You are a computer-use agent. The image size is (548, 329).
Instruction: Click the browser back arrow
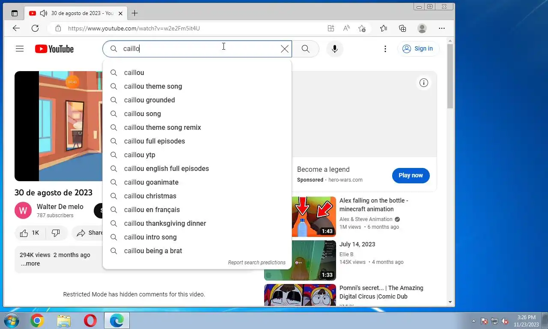point(16,28)
